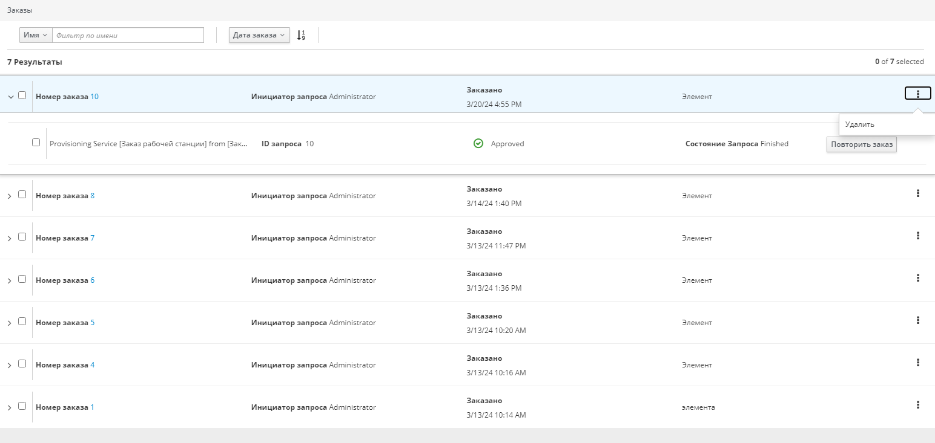The image size is (935, 443).
Task: Collapse the order 10 row
Action: point(10,97)
